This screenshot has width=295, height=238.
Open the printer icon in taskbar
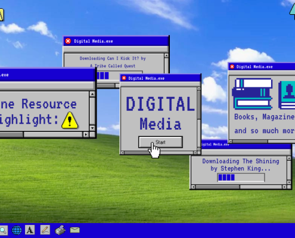[60, 230]
